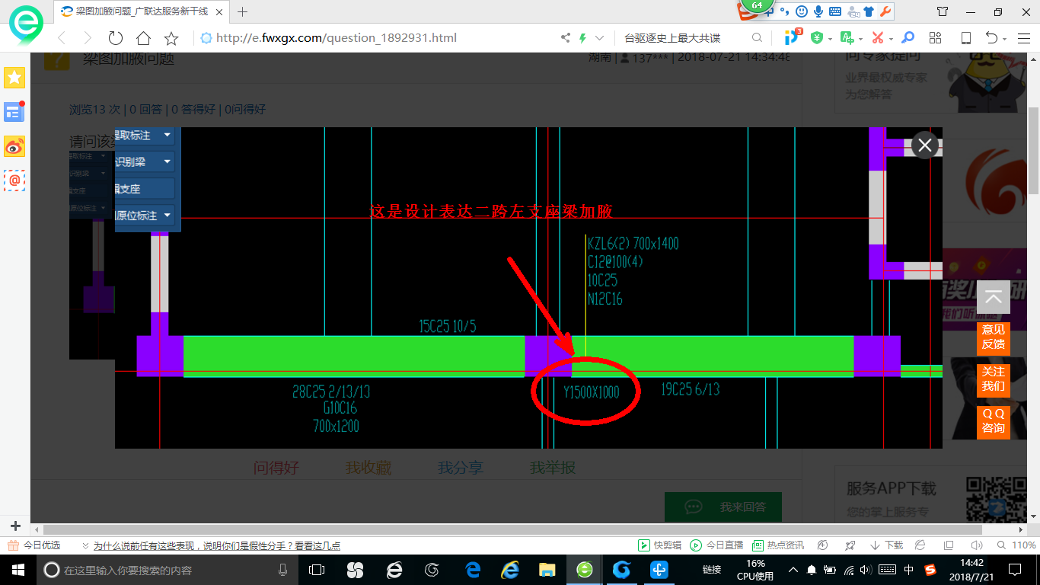Open the blue notification icon with badge 3
Viewport: 1040px width, 585px height.
pyautogui.click(x=793, y=37)
